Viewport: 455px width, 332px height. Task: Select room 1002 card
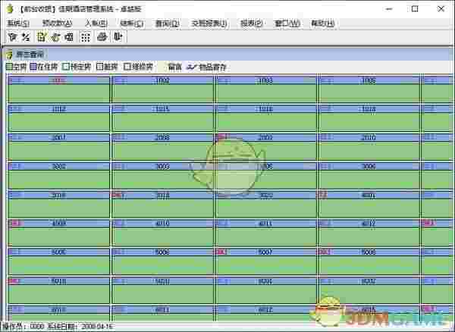162,89
